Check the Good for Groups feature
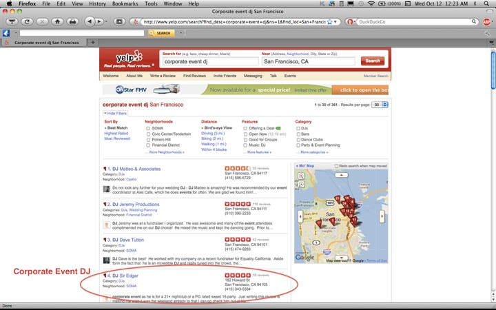 [x=245, y=139]
